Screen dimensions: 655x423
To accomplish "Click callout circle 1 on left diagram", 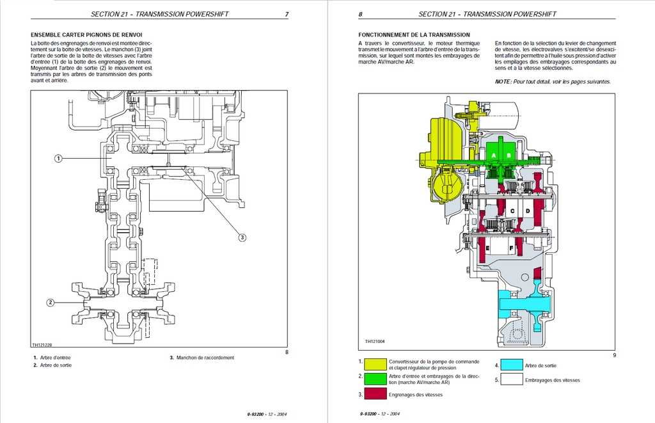I will [58, 159].
